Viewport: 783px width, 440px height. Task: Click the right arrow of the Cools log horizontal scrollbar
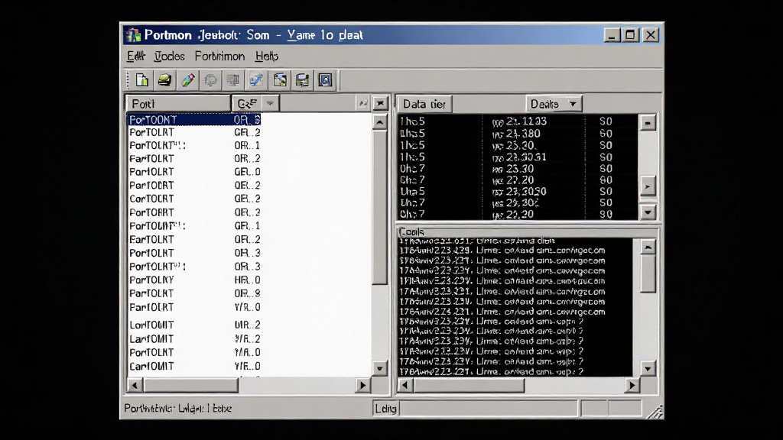(632, 385)
